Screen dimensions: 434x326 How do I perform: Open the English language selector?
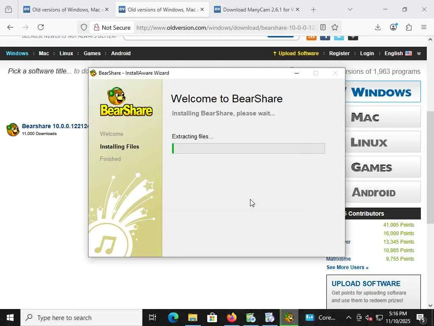click(398, 53)
